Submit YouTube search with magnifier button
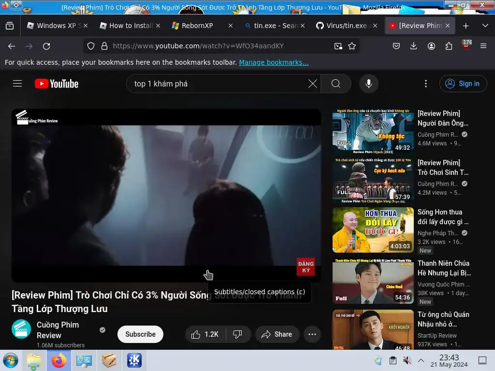 pyautogui.click(x=336, y=84)
